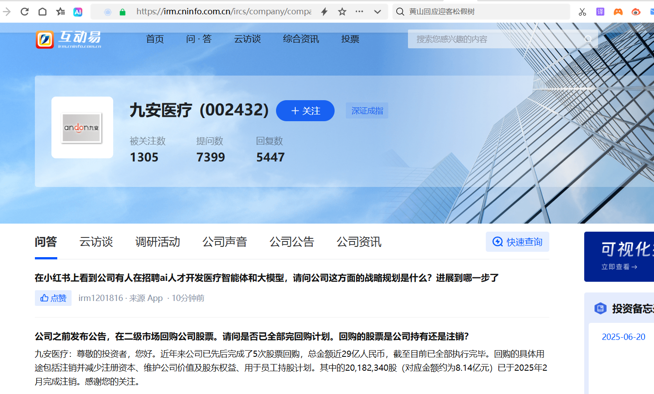Switch to the 公司公告 tab
The height and width of the screenshot is (394, 654).
pos(292,242)
